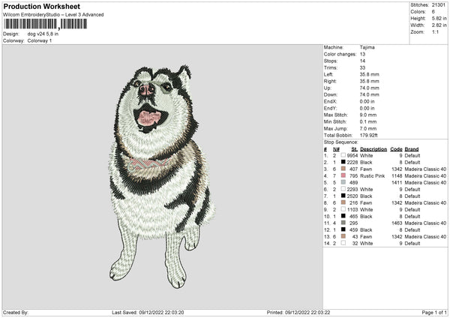Click the Stitches value 21301

[439, 5]
